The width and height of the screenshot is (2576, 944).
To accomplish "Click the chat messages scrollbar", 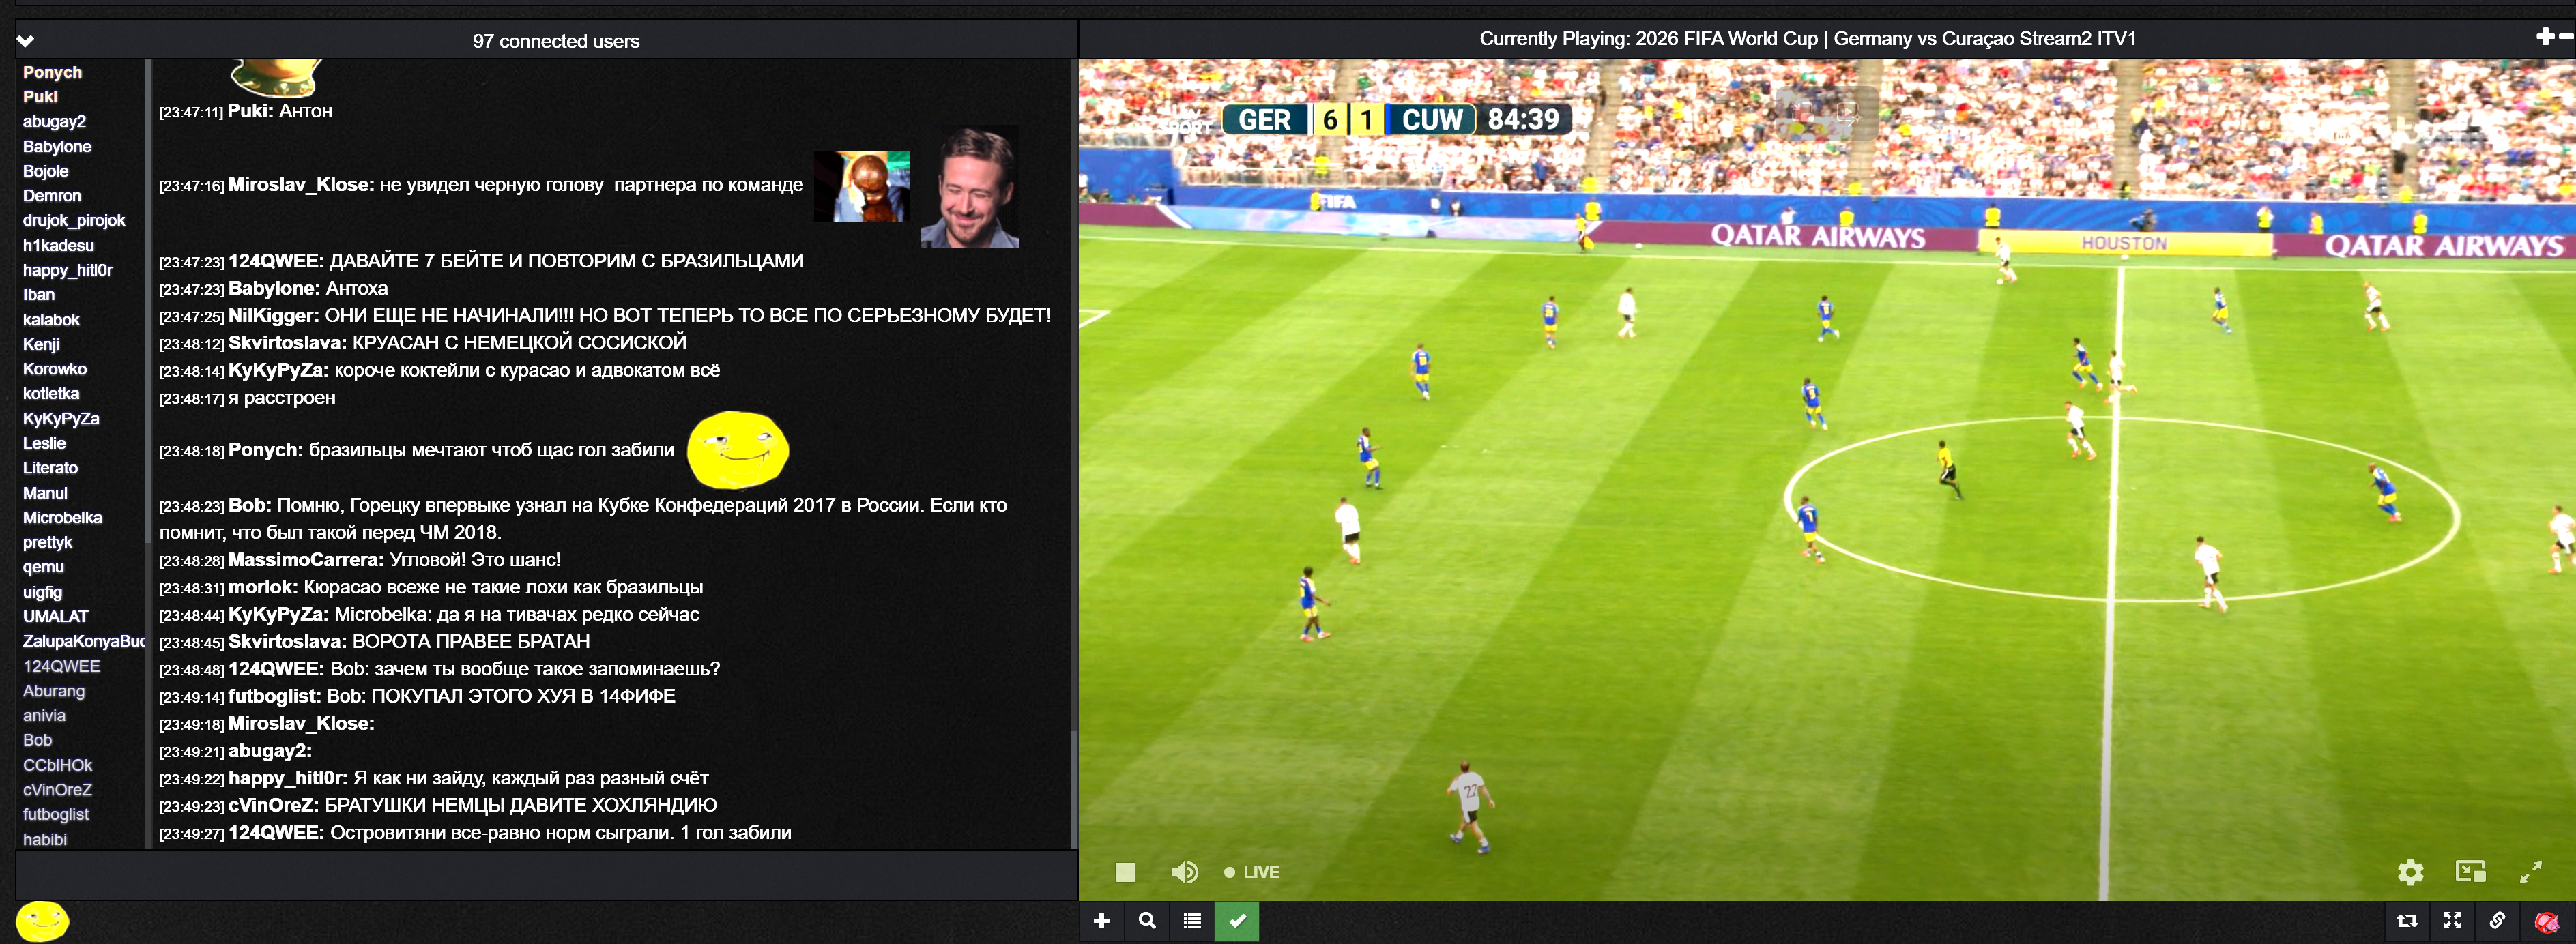I will click(x=1073, y=789).
